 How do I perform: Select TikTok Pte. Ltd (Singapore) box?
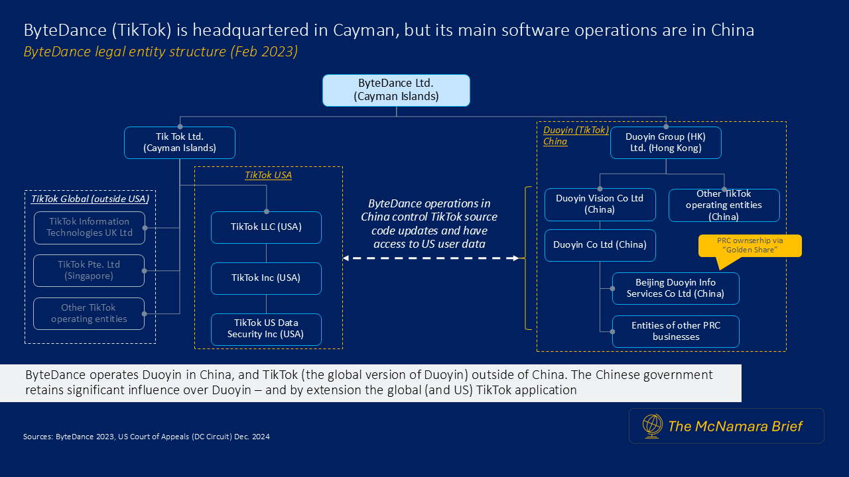[89, 270]
